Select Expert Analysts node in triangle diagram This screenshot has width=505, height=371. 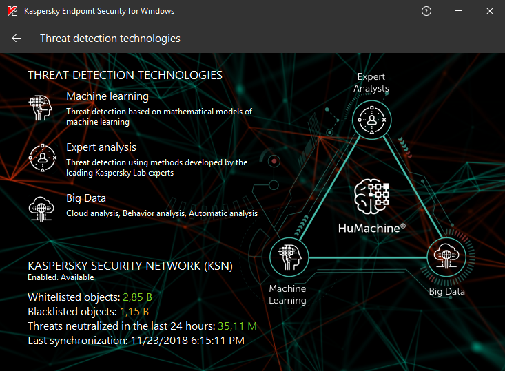[x=371, y=120]
